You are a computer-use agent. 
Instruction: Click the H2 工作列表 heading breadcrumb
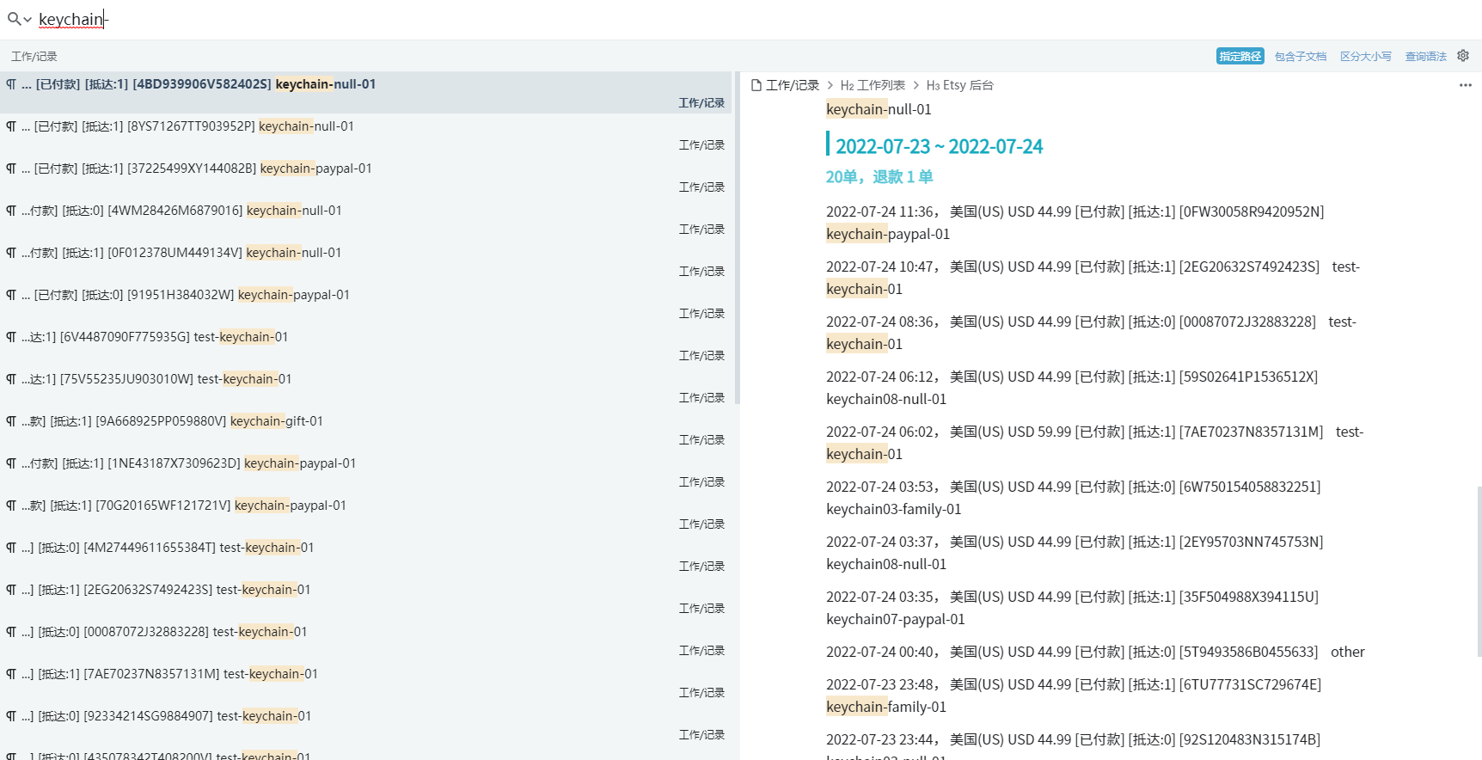tap(873, 85)
